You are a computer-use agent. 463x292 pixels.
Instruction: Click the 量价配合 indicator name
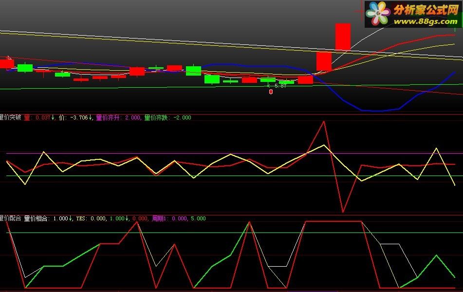coord(10,218)
